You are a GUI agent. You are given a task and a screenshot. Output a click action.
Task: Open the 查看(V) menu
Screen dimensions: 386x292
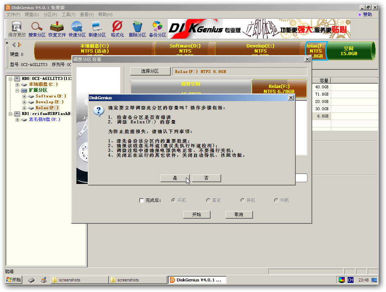tap(87, 15)
